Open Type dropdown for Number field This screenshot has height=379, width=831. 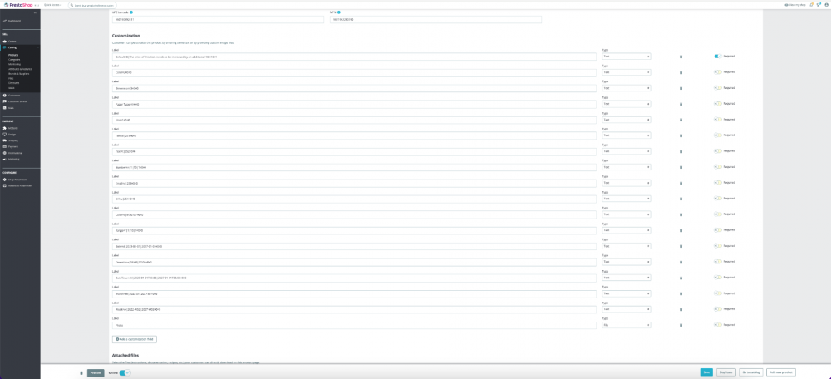click(626, 167)
